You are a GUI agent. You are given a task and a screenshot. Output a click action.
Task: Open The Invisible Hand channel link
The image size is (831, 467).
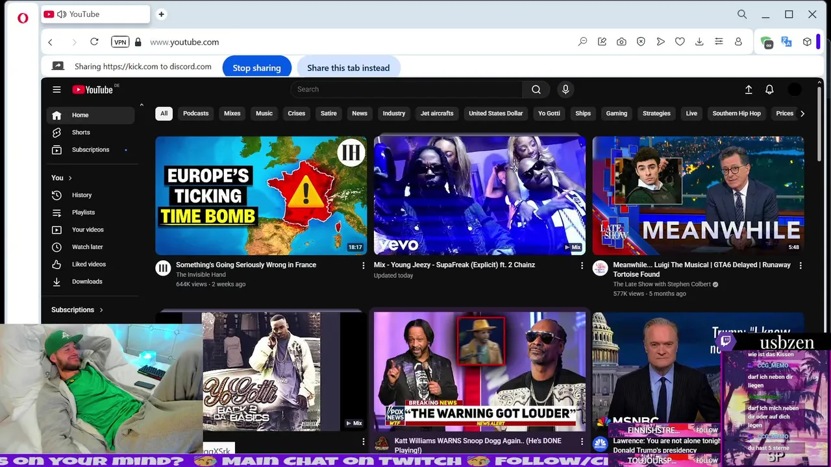(x=201, y=275)
